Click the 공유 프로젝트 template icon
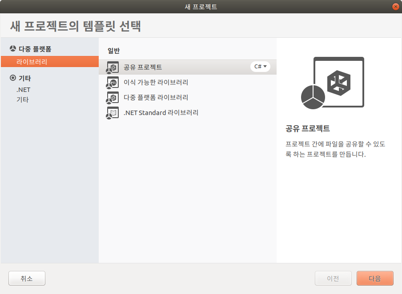 coord(113,68)
